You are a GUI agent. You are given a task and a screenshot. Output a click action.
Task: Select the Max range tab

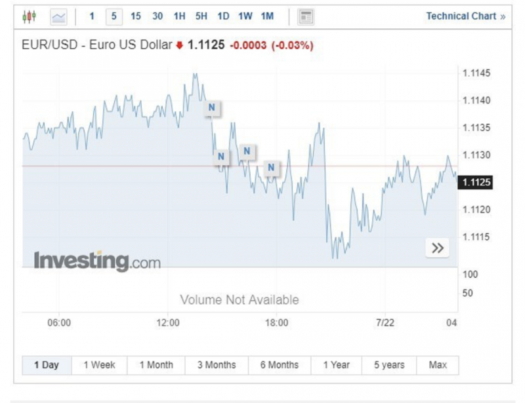[438, 365]
